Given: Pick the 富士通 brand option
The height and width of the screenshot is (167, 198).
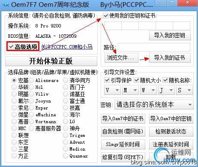Looking at the screenshot, I should [66, 101].
